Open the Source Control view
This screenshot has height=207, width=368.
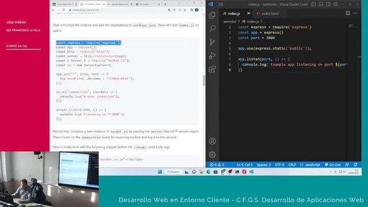[212, 42]
